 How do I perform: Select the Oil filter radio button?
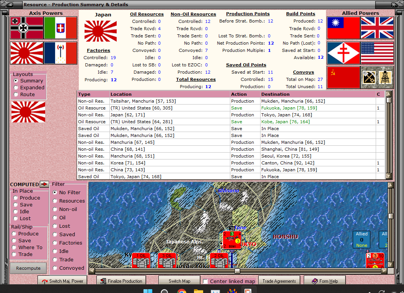point(55,218)
